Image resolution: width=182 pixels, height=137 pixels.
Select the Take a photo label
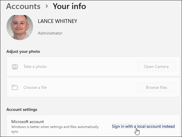click(x=35, y=67)
